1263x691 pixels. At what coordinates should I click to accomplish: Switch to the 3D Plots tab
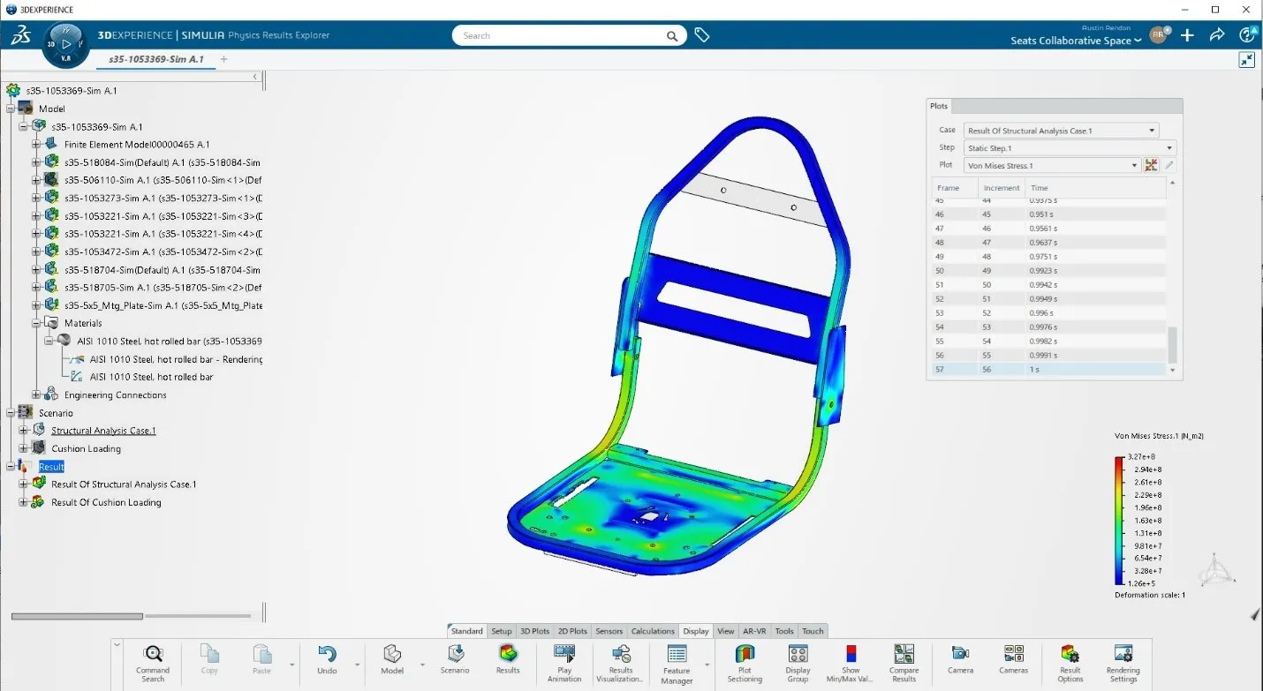[534, 631]
